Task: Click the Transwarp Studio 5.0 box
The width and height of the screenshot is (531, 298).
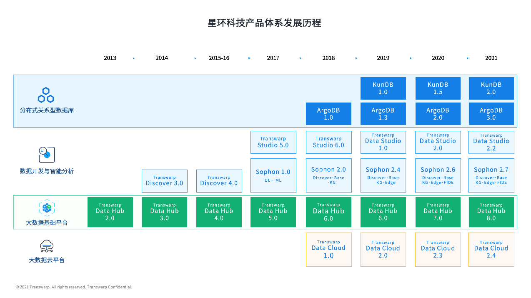Action: (x=273, y=142)
